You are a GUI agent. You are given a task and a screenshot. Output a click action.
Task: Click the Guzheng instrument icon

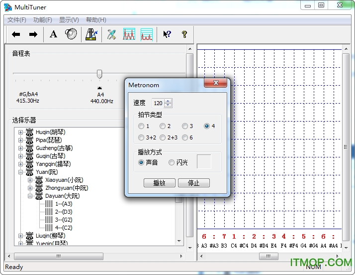[29, 148]
